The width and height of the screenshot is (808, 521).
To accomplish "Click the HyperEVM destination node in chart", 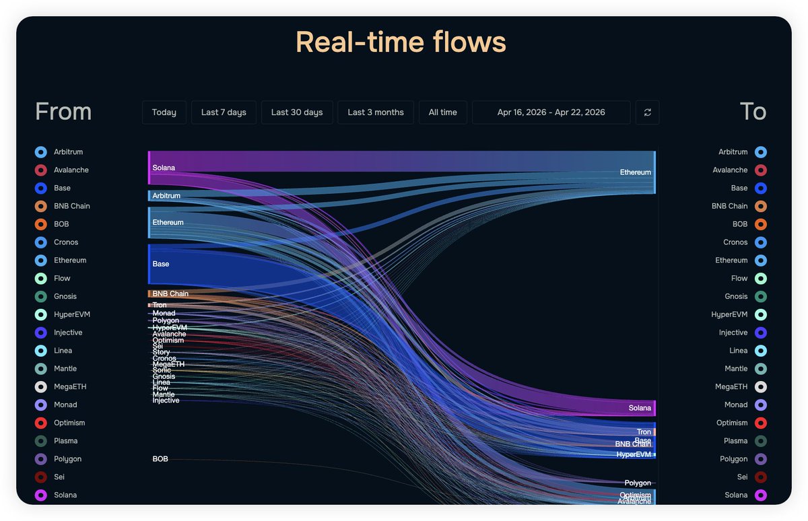I will pos(654,455).
